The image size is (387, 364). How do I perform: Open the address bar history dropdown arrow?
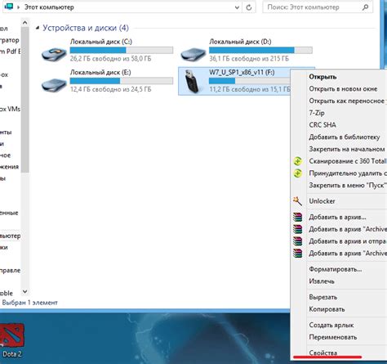pos(237,7)
